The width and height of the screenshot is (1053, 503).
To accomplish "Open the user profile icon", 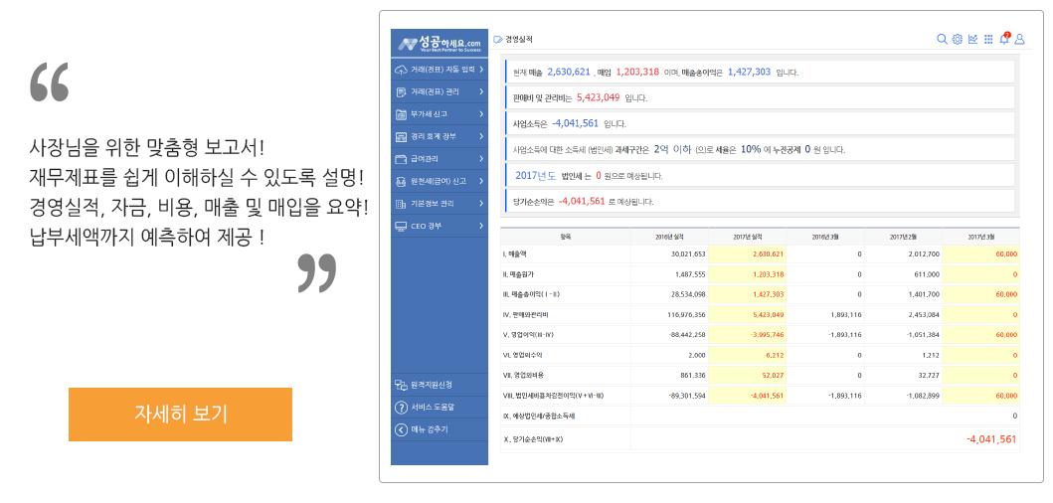I will coord(1019,39).
